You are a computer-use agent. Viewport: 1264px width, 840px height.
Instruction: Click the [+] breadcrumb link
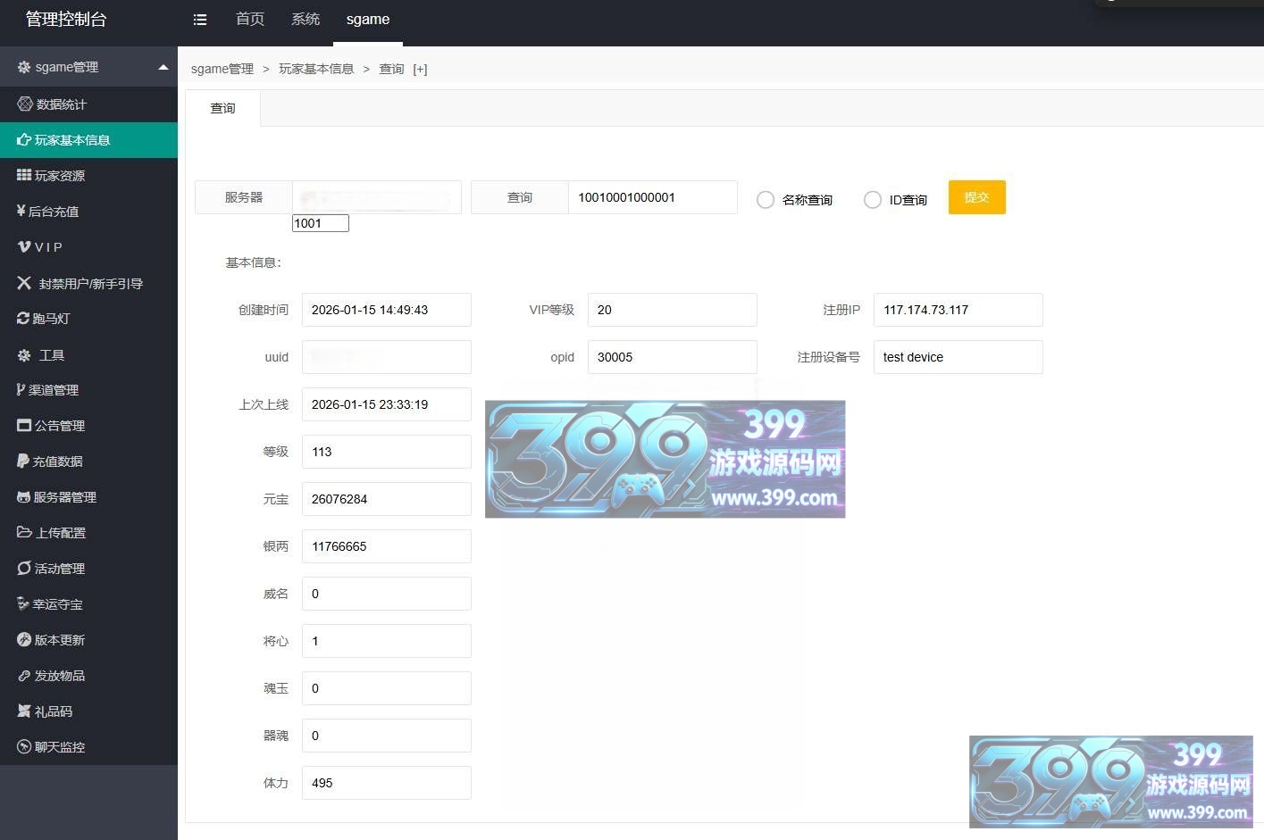[420, 69]
